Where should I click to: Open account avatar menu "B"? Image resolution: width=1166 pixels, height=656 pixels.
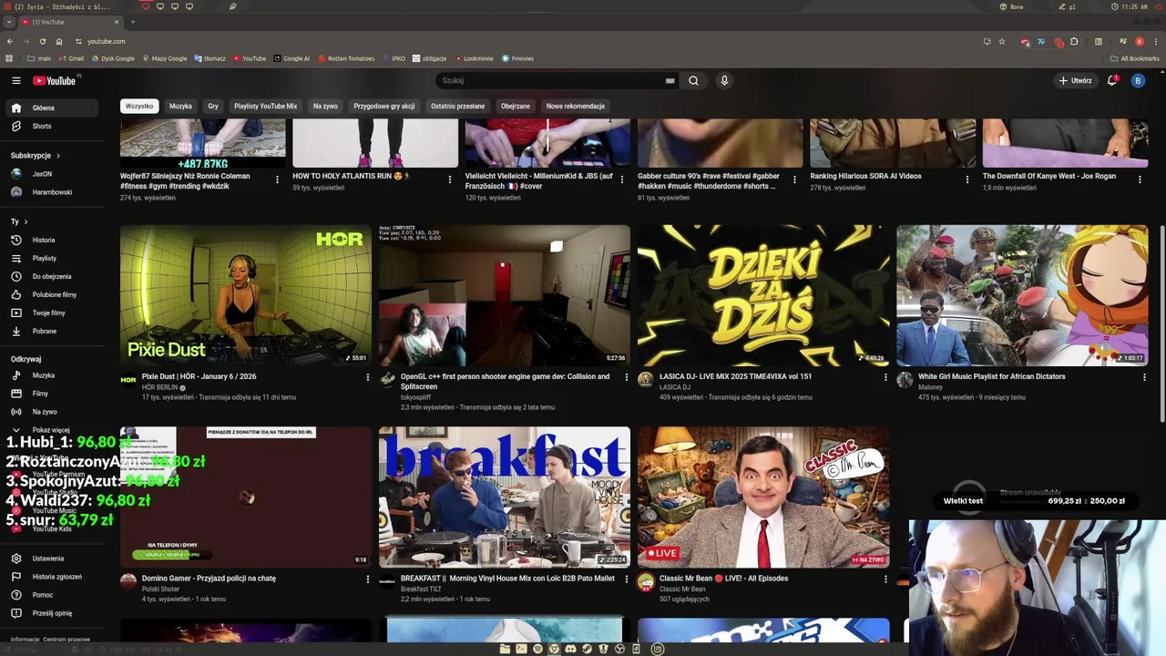tap(1138, 80)
